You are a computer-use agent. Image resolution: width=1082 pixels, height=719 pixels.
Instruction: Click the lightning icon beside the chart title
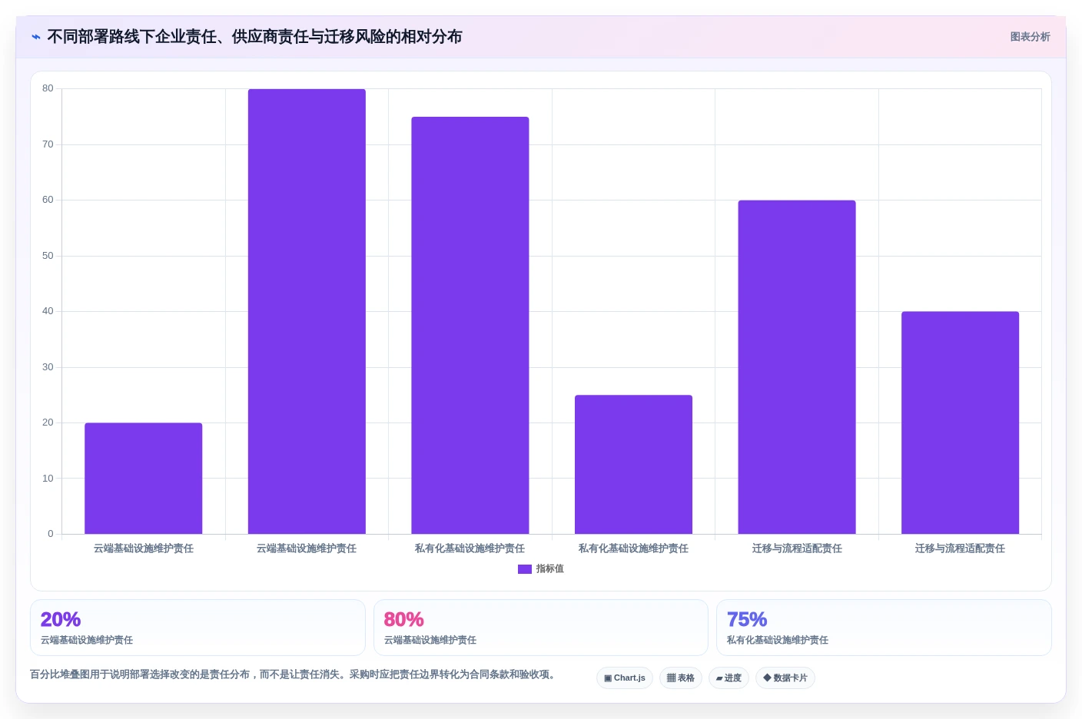pyautogui.click(x=36, y=37)
